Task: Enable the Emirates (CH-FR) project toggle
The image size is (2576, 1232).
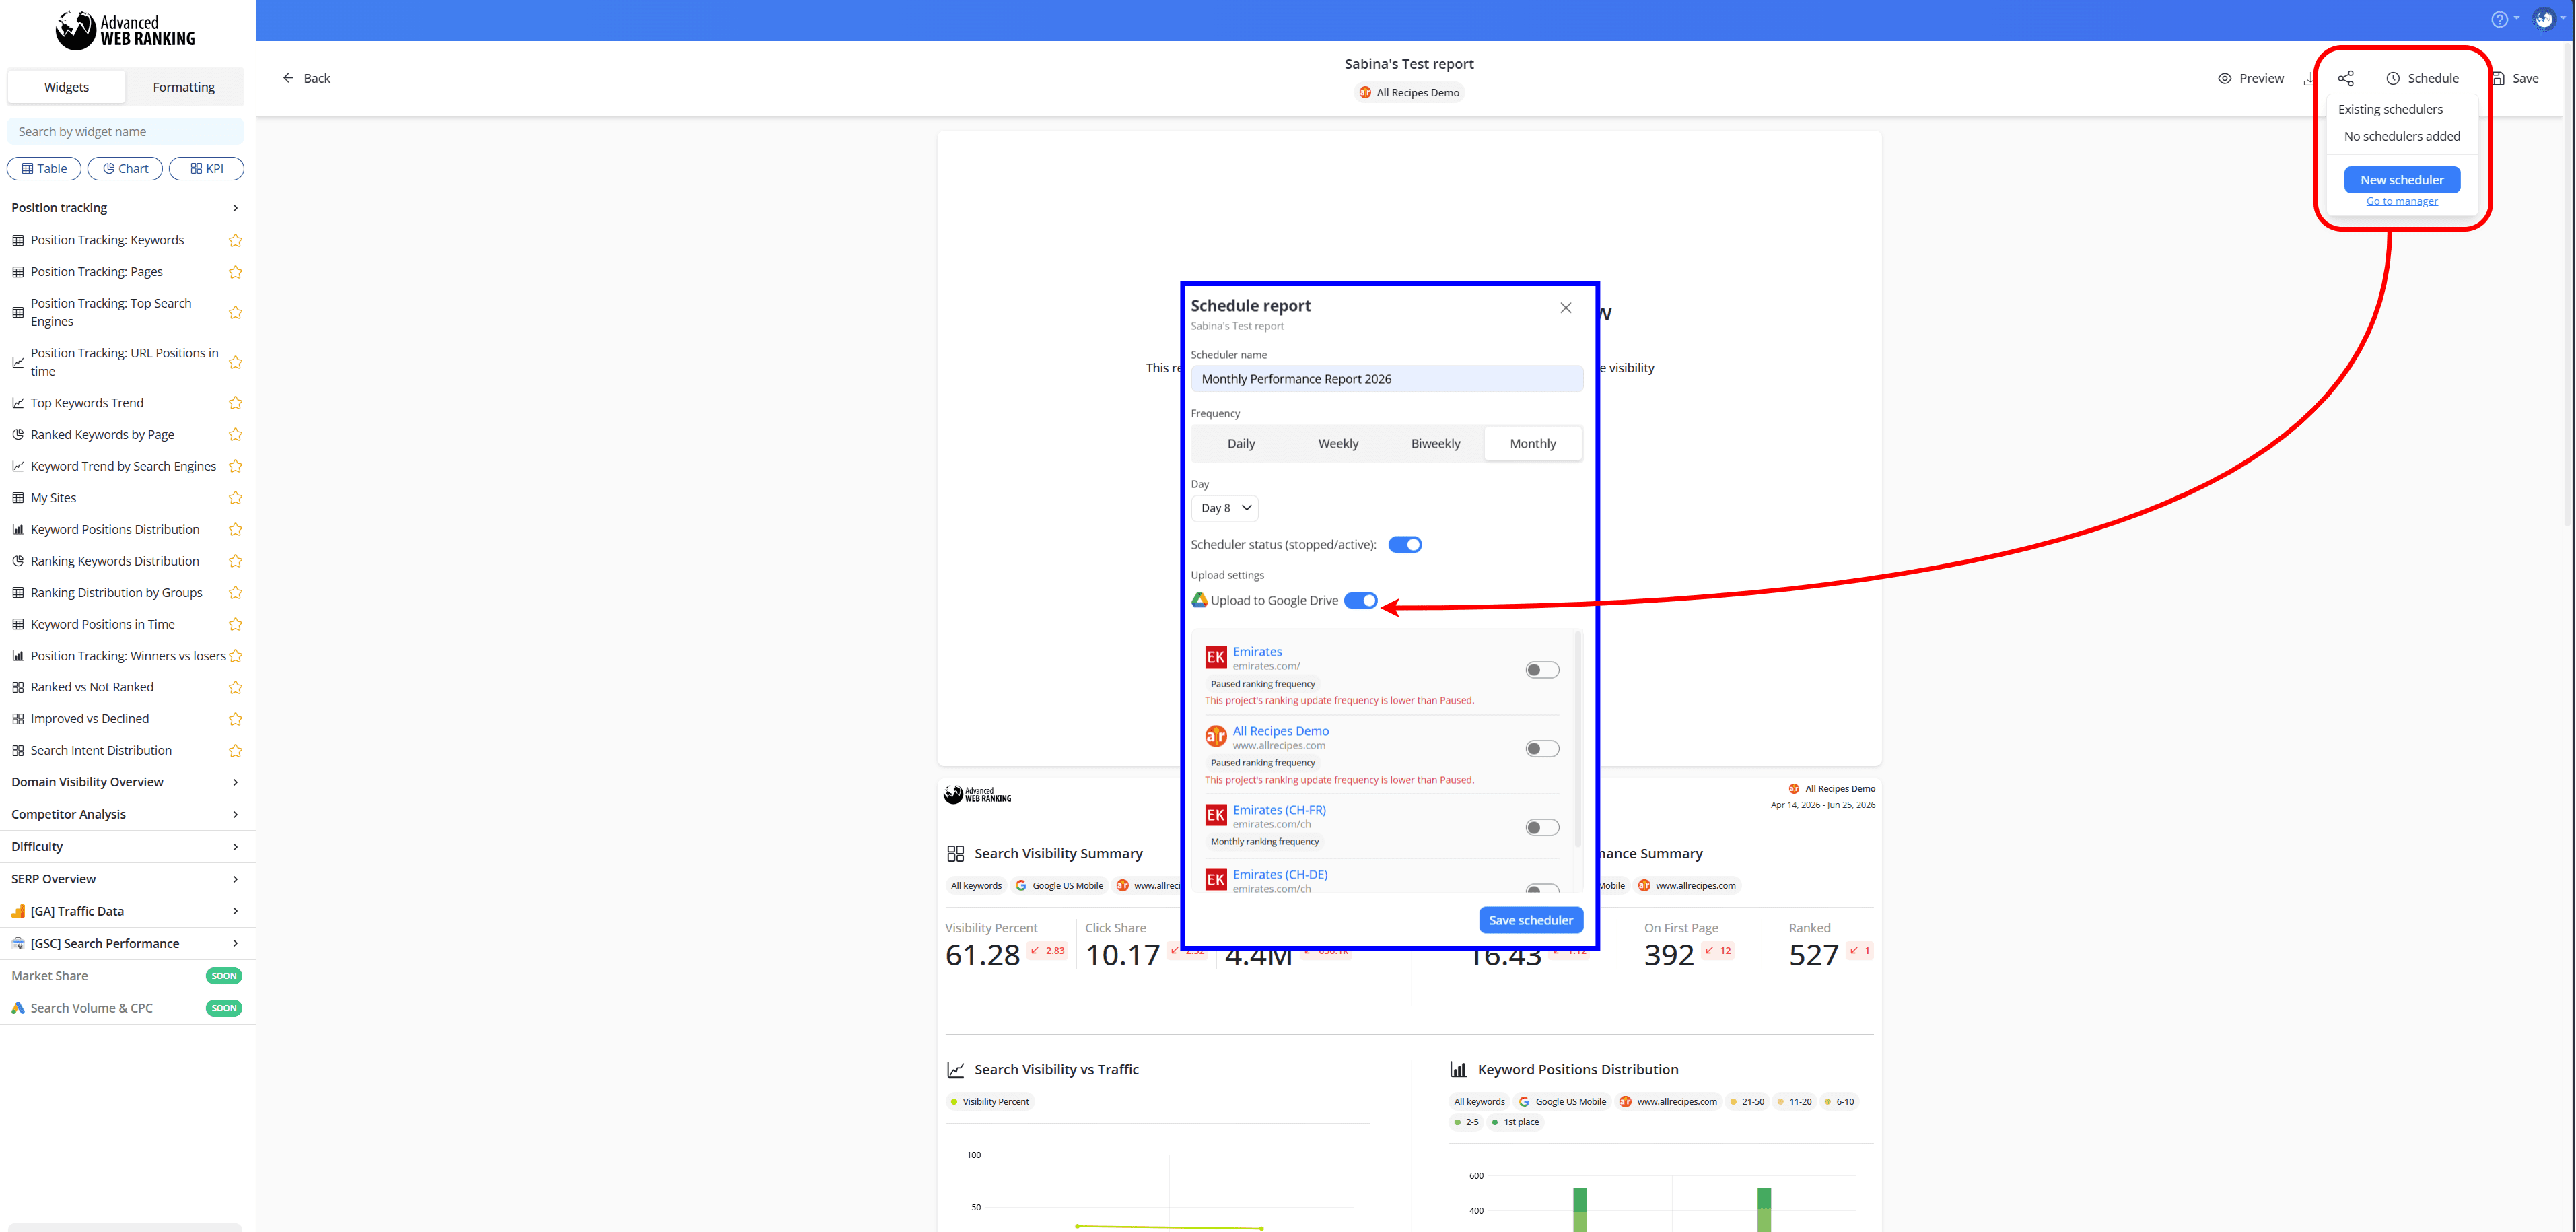Action: [x=1542, y=828]
